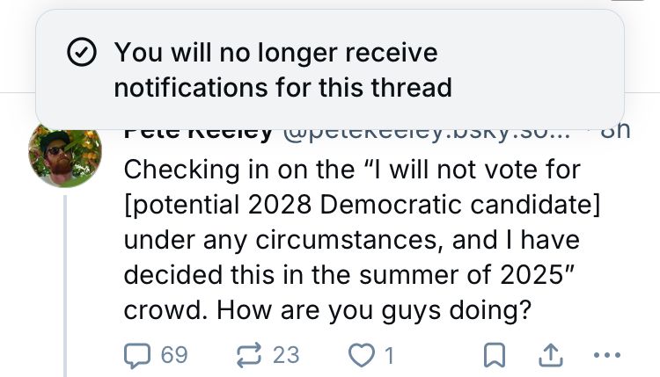Like the post with the heart icon
The width and height of the screenshot is (660, 377).
361,354
